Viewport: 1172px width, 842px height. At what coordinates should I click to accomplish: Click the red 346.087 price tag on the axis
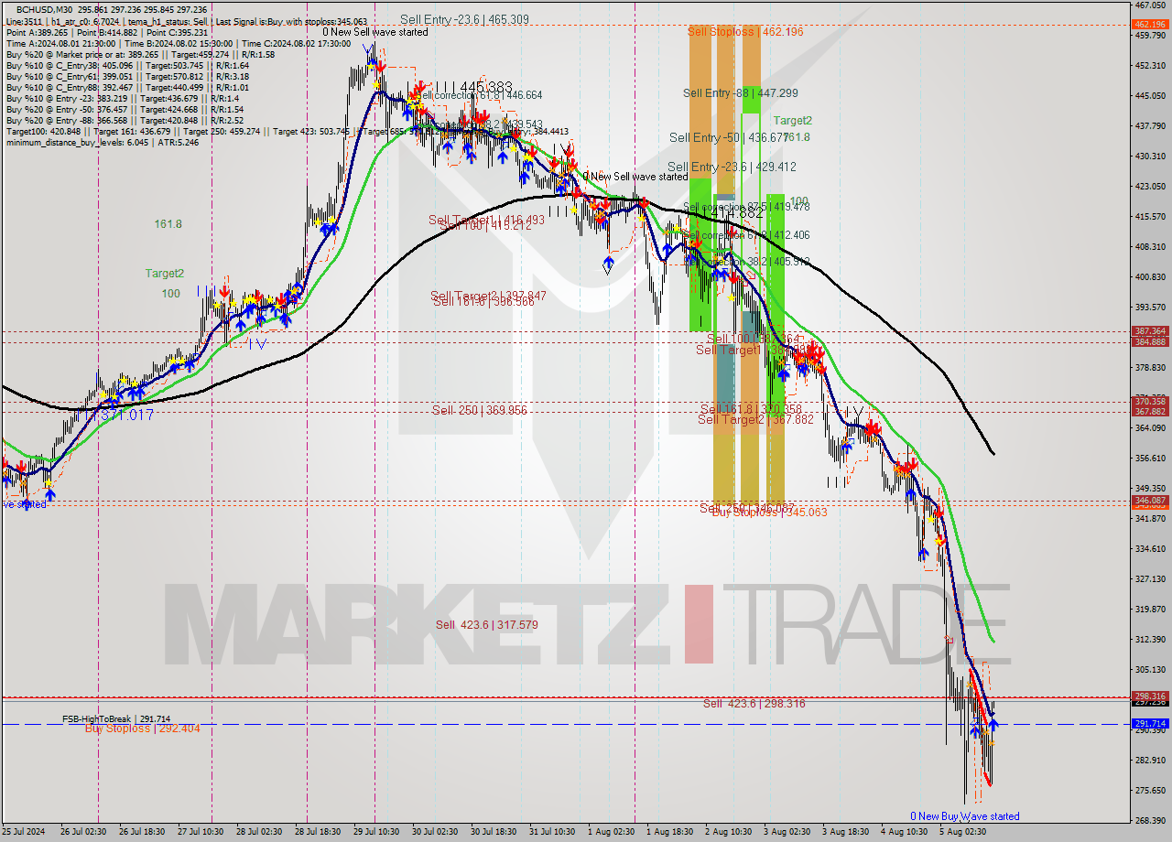tap(1150, 501)
